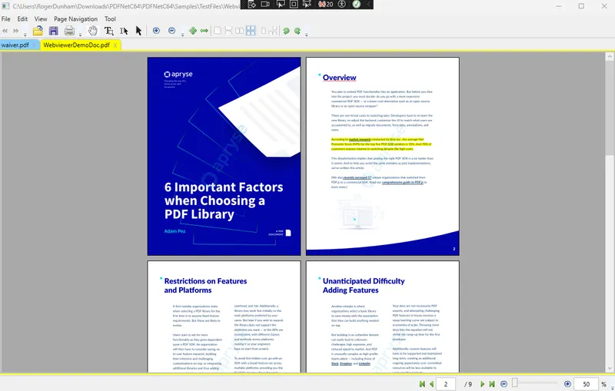Click the fit width double-arrow icon
This screenshot has width=615, height=391.
click(x=204, y=31)
